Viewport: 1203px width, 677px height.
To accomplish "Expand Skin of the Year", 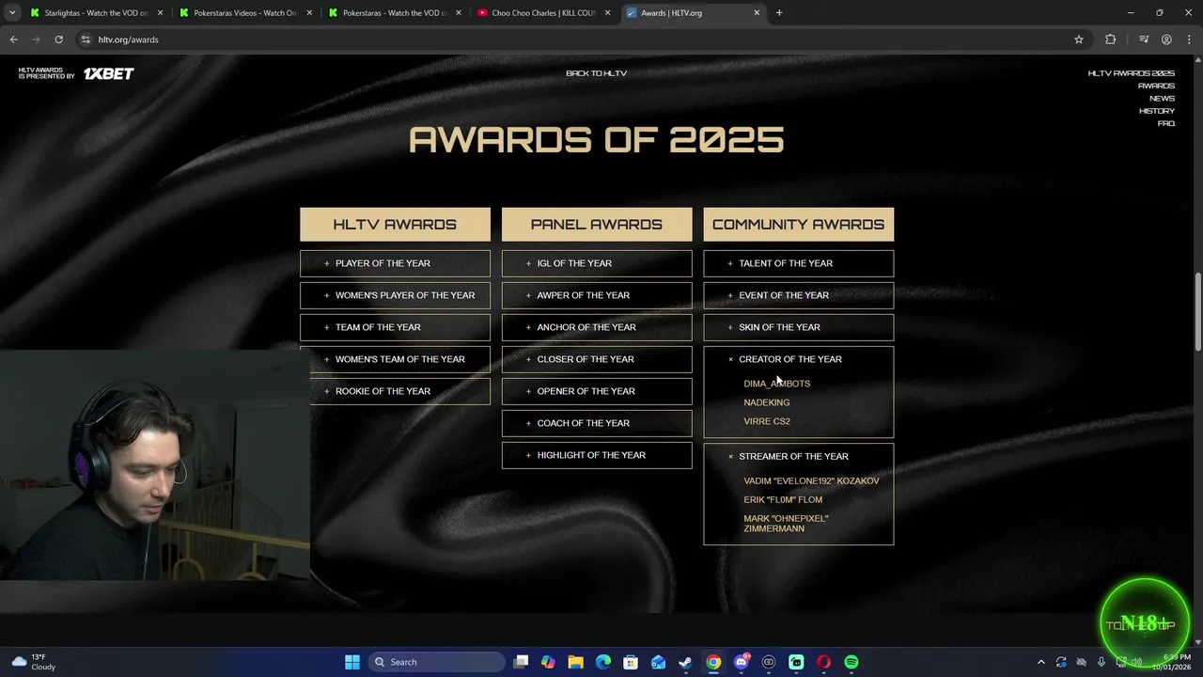I will click(x=799, y=327).
